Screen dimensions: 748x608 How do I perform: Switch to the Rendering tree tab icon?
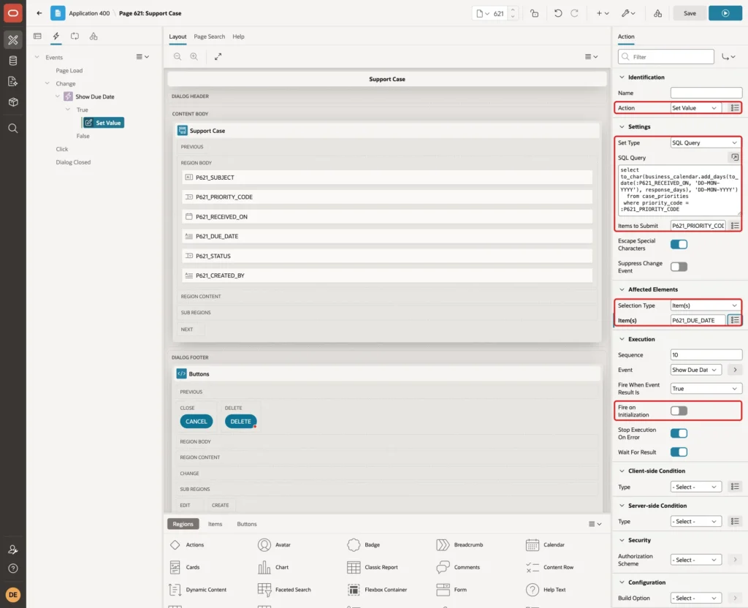[x=37, y=37]
